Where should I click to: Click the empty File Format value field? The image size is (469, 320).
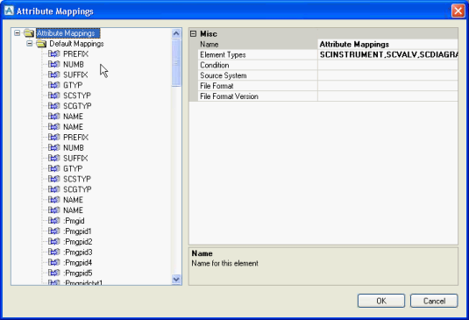tap(387, 86)
